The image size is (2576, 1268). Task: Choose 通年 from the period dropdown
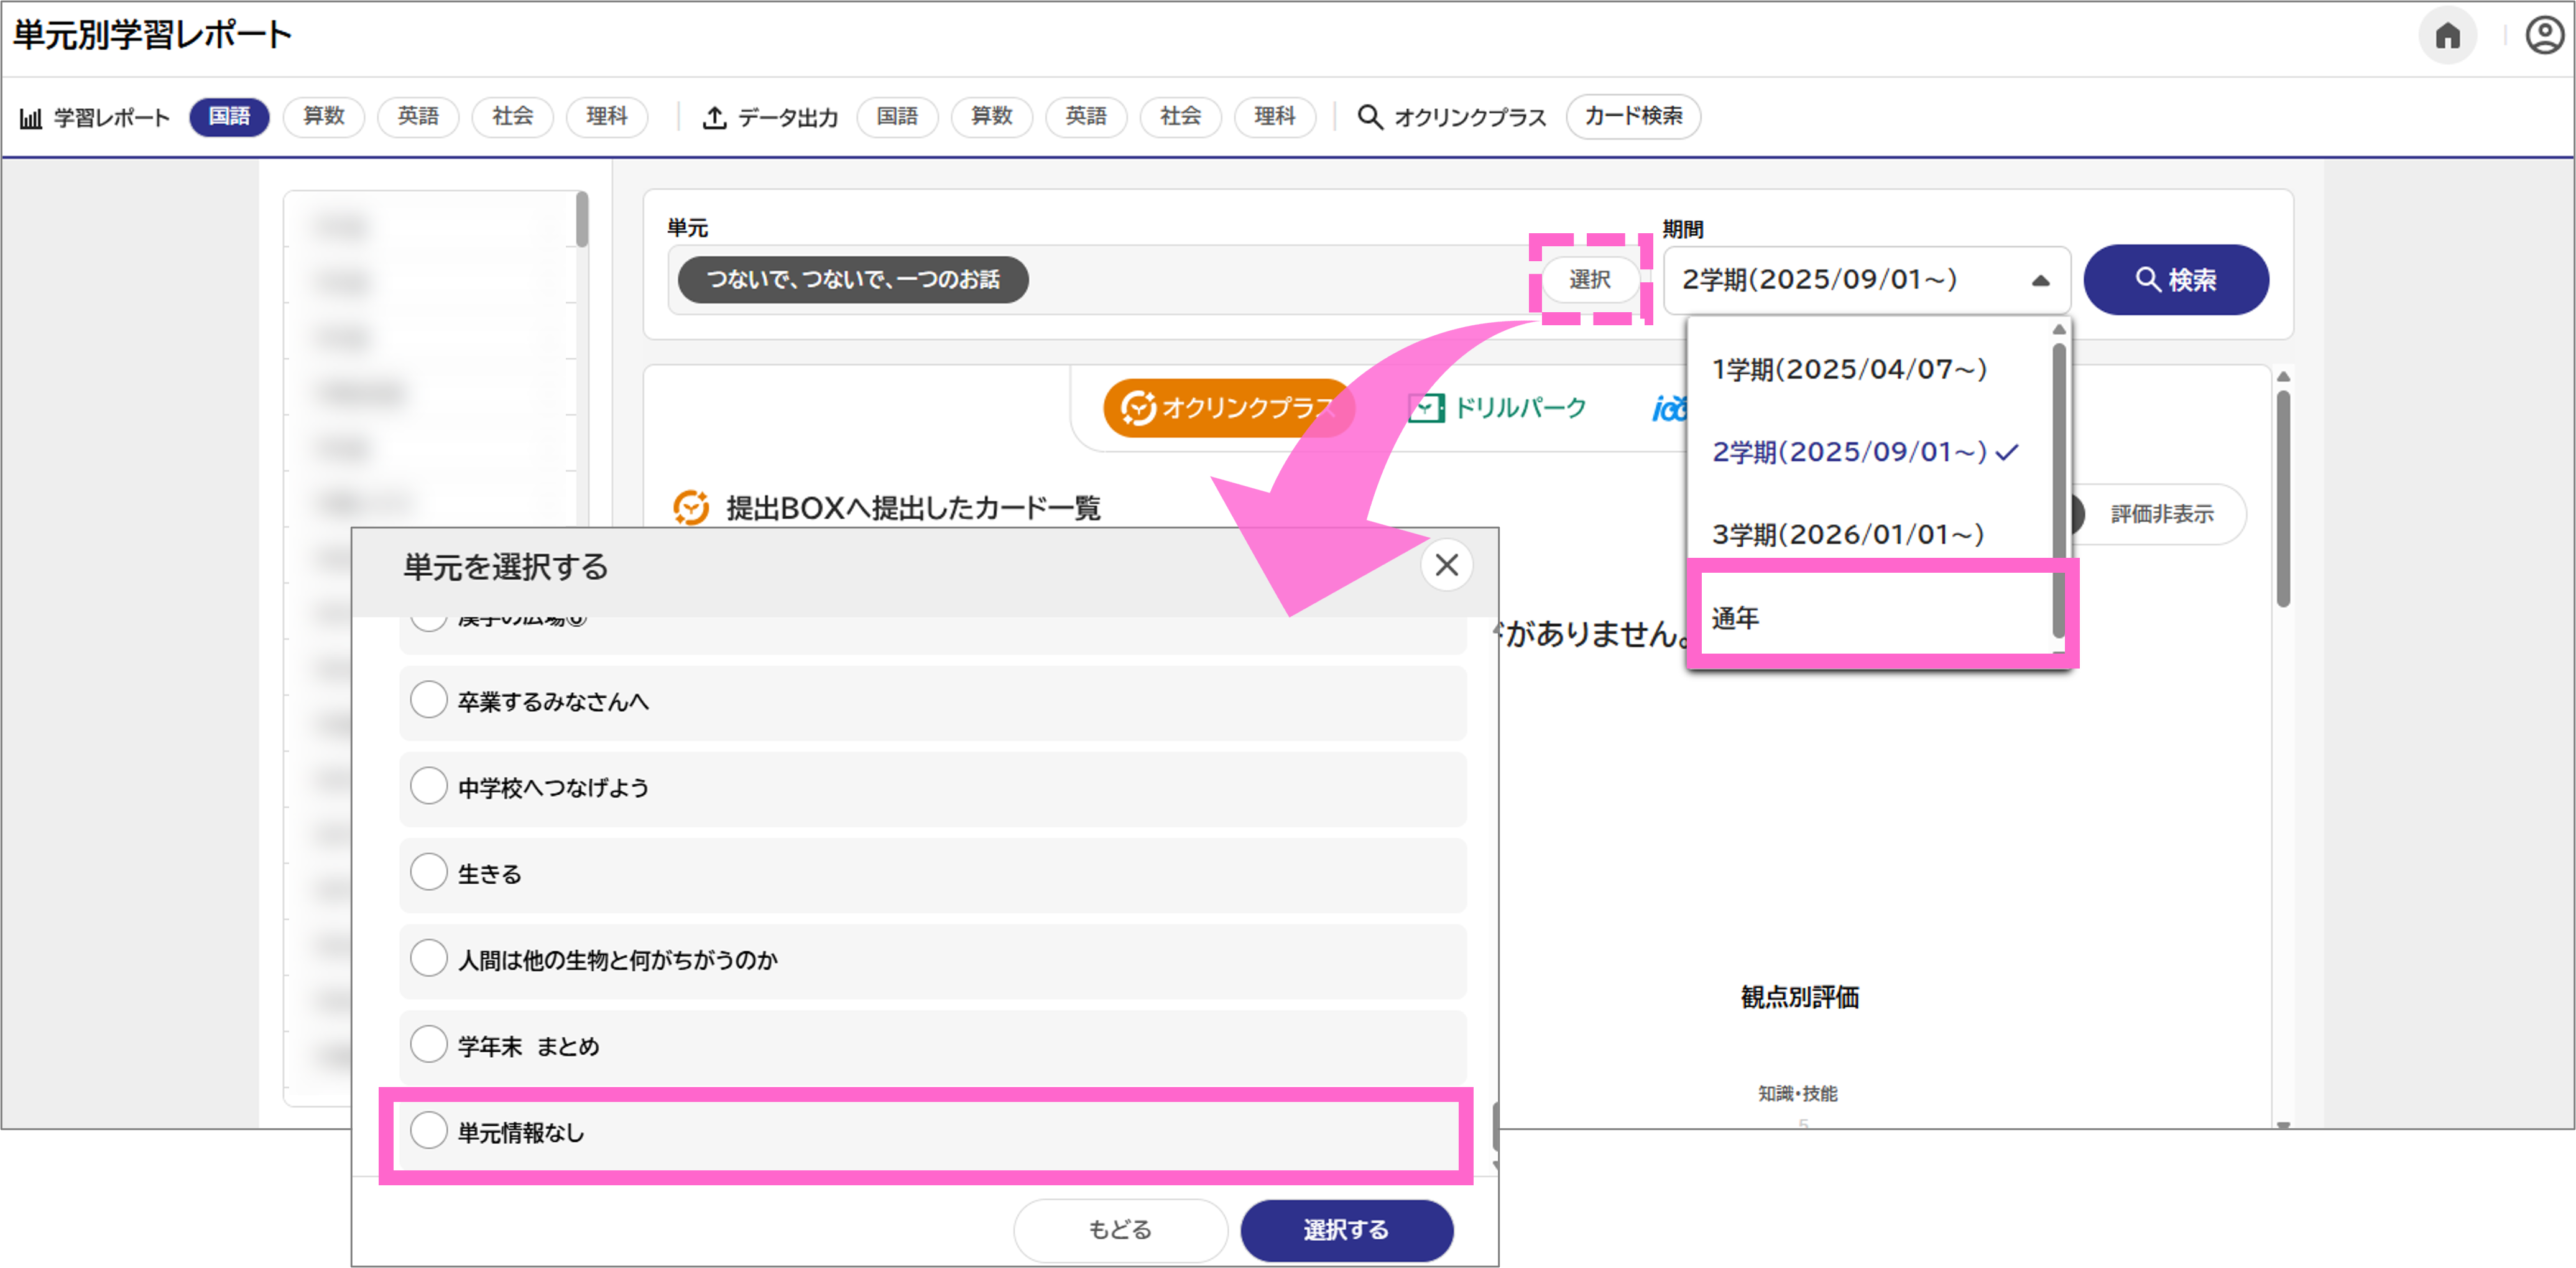(x=1737, y=617)
